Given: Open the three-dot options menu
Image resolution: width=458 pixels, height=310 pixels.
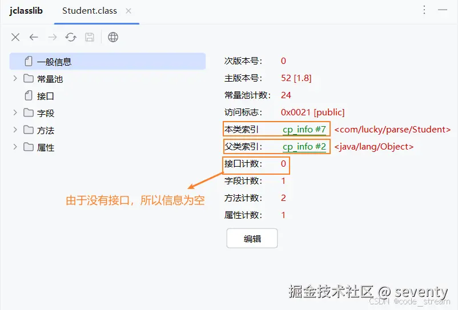Looking at the screenshot, I should tap(424, 10).
